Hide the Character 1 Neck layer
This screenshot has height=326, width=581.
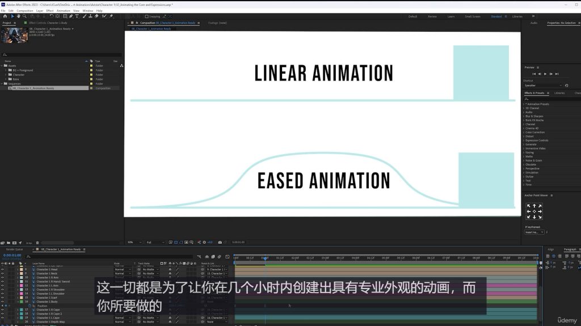[2, 273]
